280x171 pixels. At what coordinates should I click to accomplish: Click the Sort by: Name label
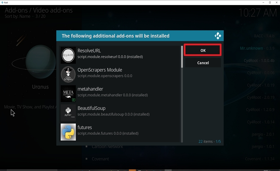[17, 16]
